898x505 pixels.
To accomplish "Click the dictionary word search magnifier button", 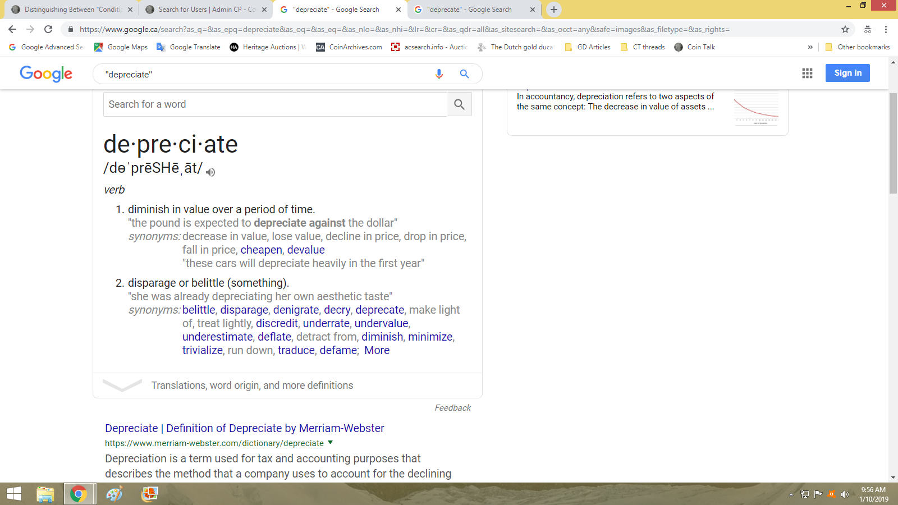I will tap(459, 104).
